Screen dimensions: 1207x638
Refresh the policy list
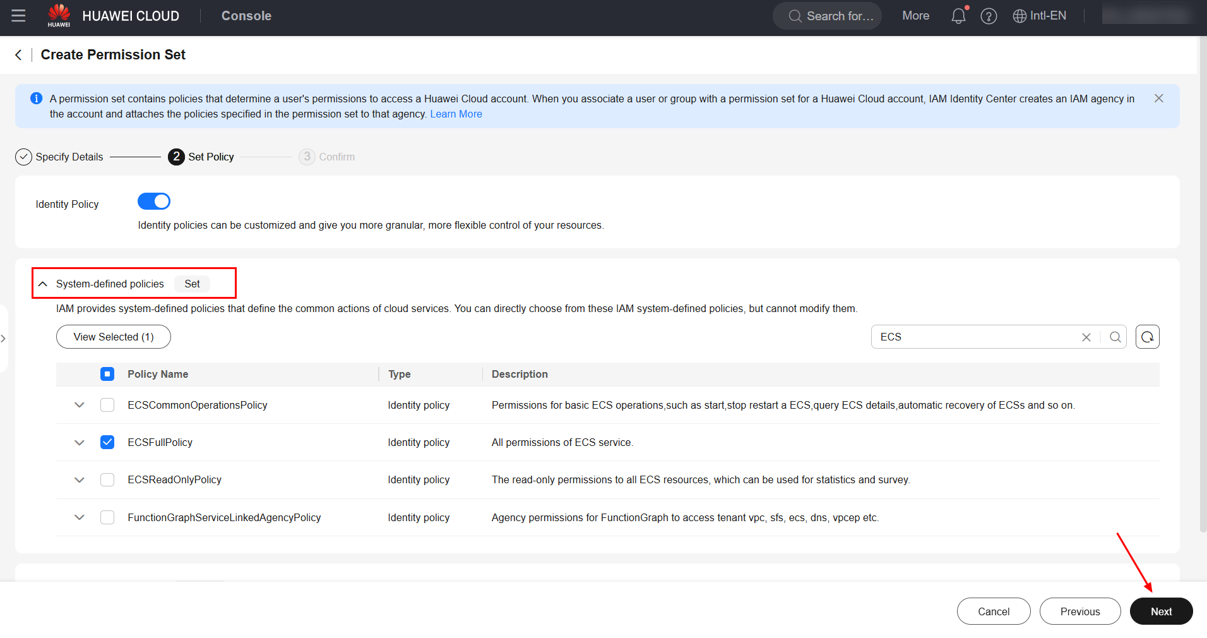point(1147,337)
